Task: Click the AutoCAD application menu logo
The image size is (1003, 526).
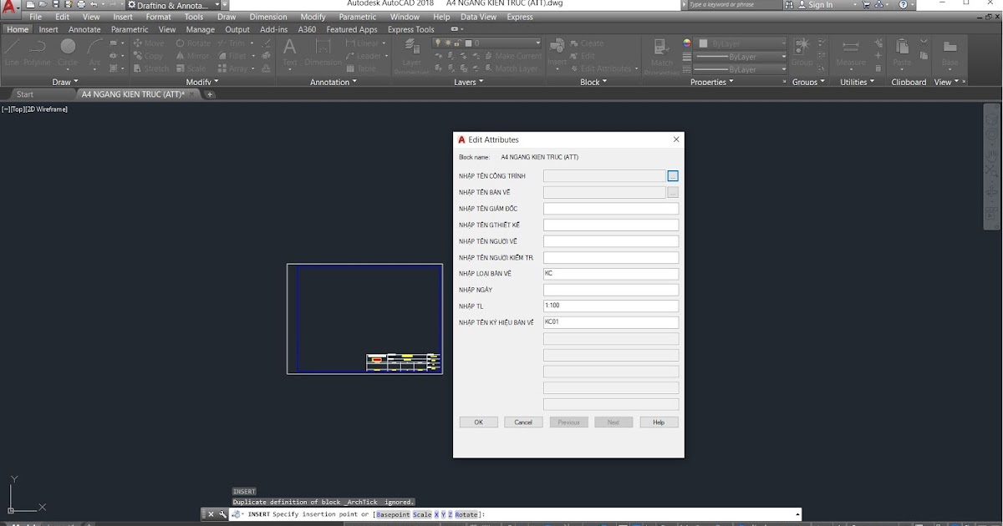Action: pos(10,7)
